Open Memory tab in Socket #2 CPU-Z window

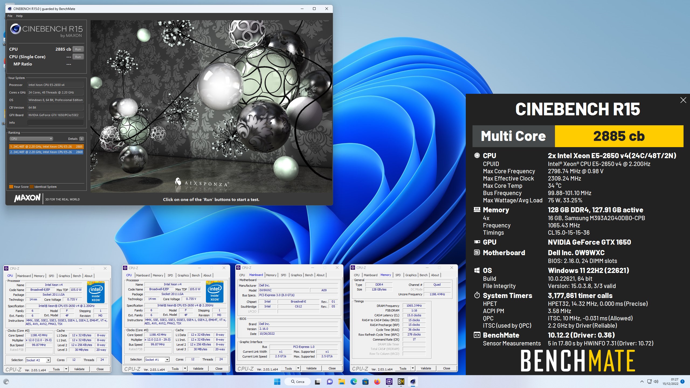pos(39,276)
